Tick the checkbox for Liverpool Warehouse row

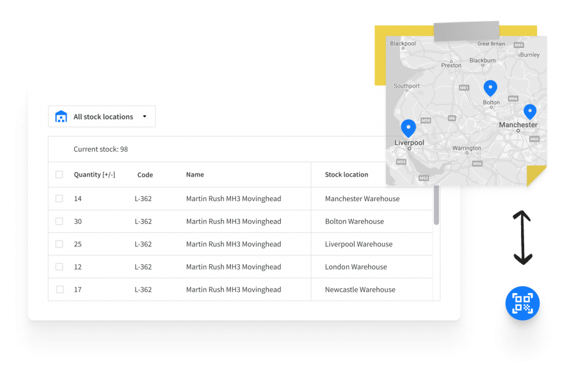tap(60, 244)
